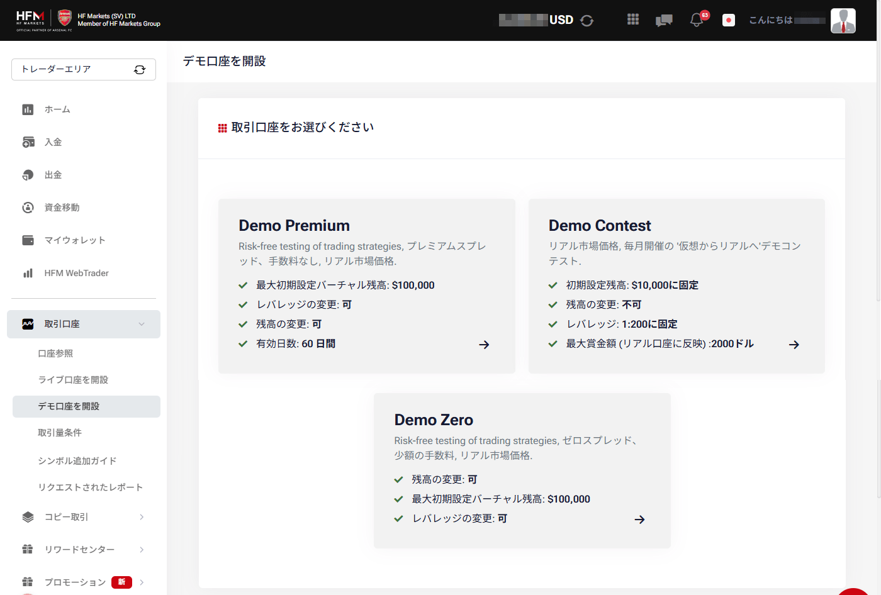
Task: Click refresh icon in トレーダーエリア box
Action: [140, 70]
